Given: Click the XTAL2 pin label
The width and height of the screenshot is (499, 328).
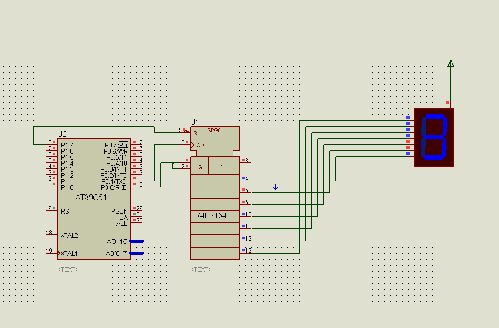Looking at the screenshot, I should (x=69, y=236).
